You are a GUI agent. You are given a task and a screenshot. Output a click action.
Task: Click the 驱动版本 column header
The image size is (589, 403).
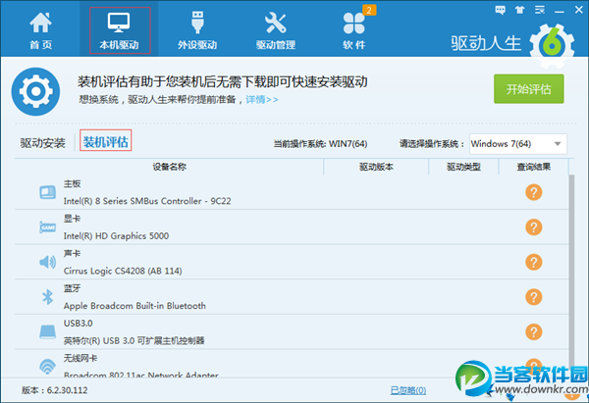click(x=376, y=167)
